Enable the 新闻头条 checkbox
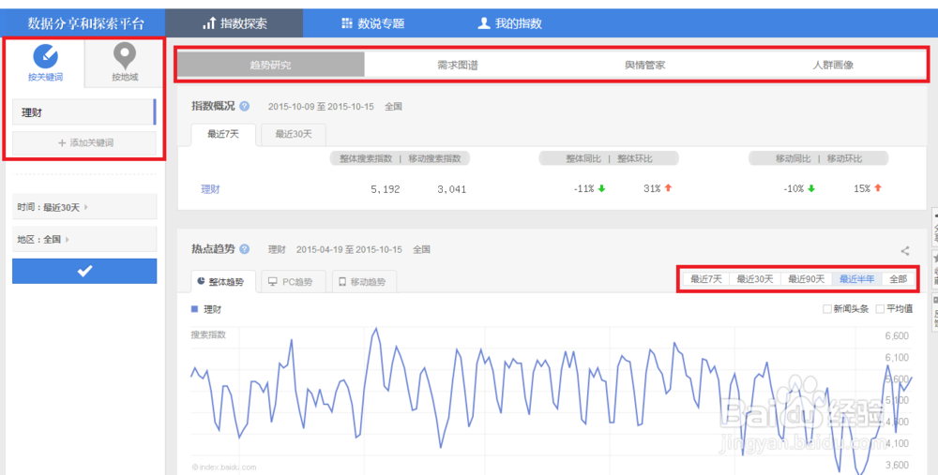Screen dimensions: 938x475 pyautogui.click(x=826, y=309)
